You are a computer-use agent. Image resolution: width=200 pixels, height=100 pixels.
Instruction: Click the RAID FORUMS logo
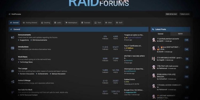[x=99, y=3]
